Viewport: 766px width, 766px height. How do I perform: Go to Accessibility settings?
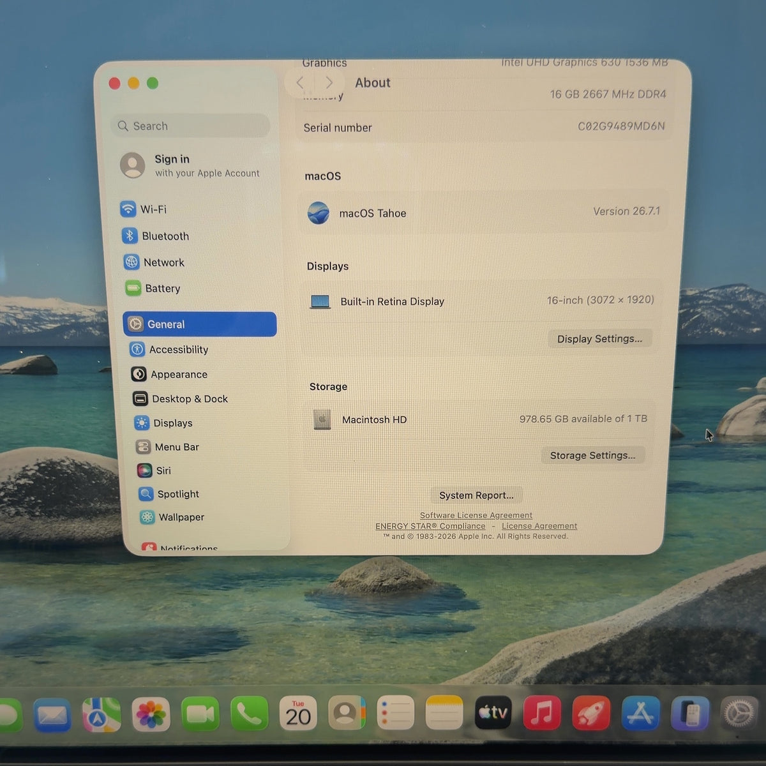coord(169,349)
